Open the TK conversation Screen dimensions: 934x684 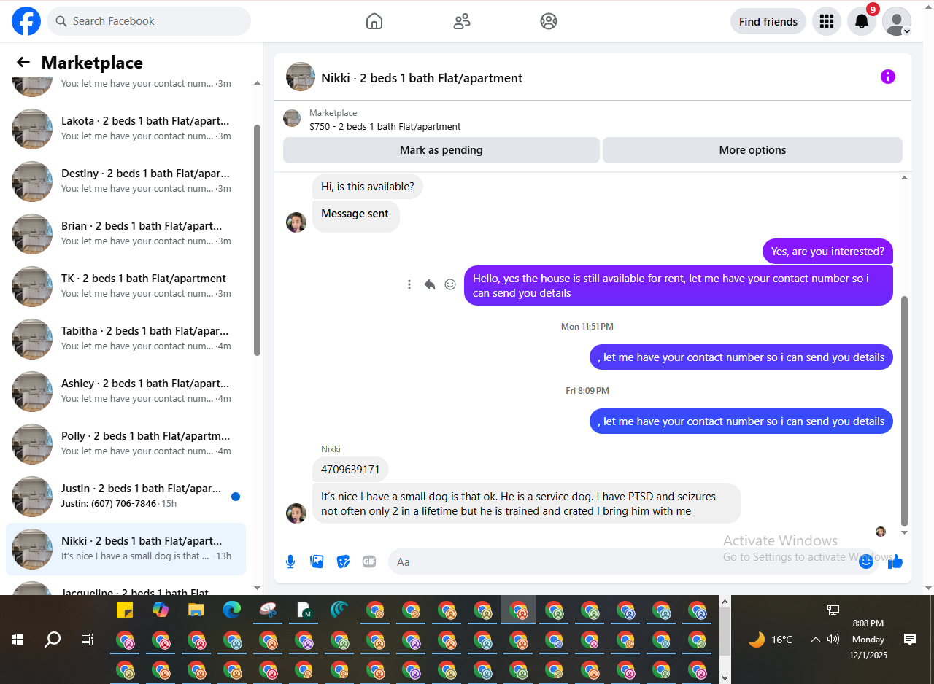pos(126,287)
